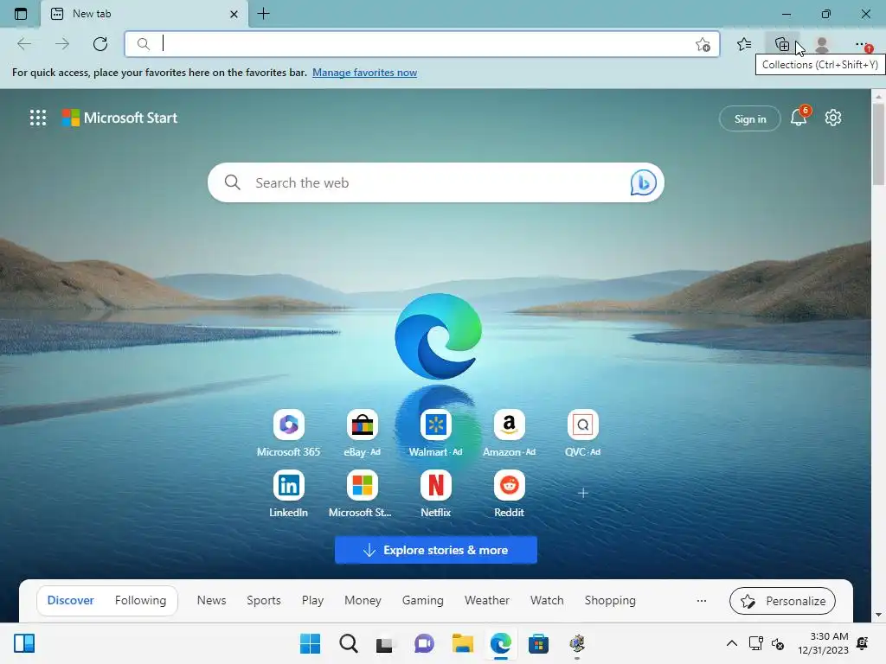Open Task View from taskbar

[x=385, y=643]
